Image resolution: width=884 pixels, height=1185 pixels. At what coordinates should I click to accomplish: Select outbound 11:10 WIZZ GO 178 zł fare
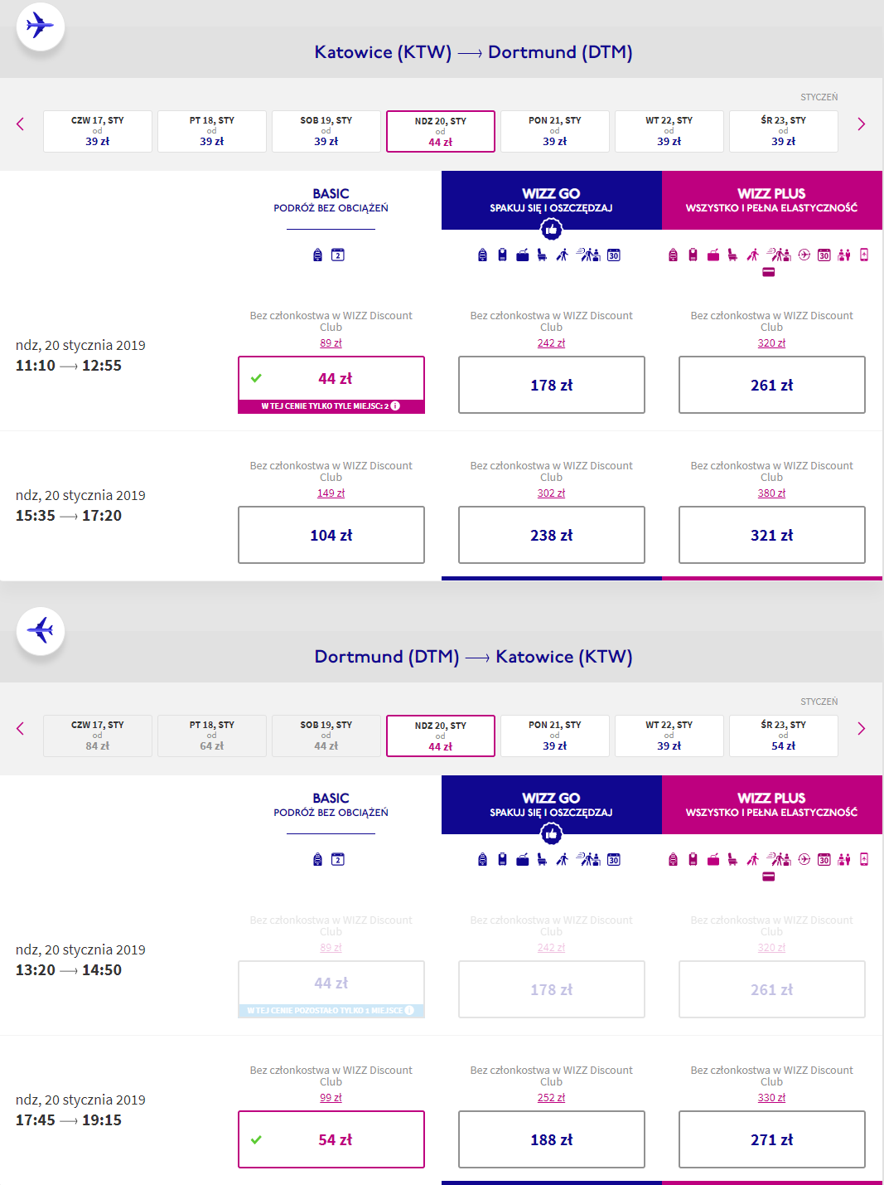click(552, 385)
